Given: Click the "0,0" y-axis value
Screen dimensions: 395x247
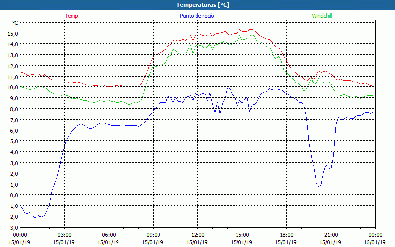Looking at the screenshot, I should click(x=14, y=195).
